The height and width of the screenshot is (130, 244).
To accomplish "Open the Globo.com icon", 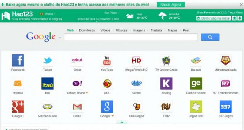I will [x=137, y=84].
